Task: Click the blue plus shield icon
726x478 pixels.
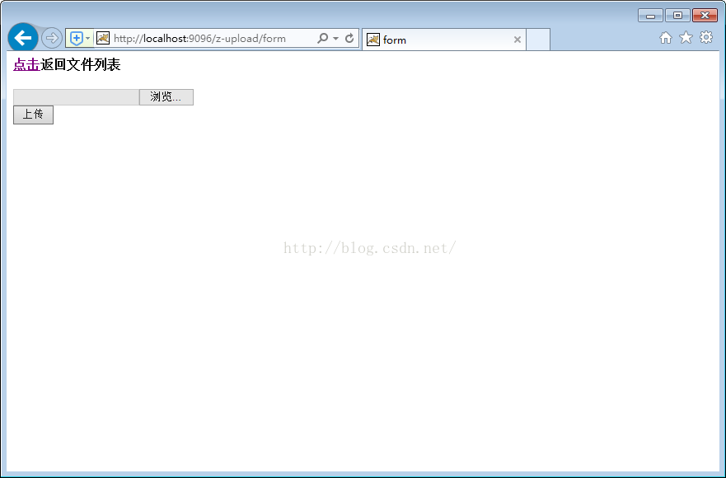Action: (x=76, y=38)
